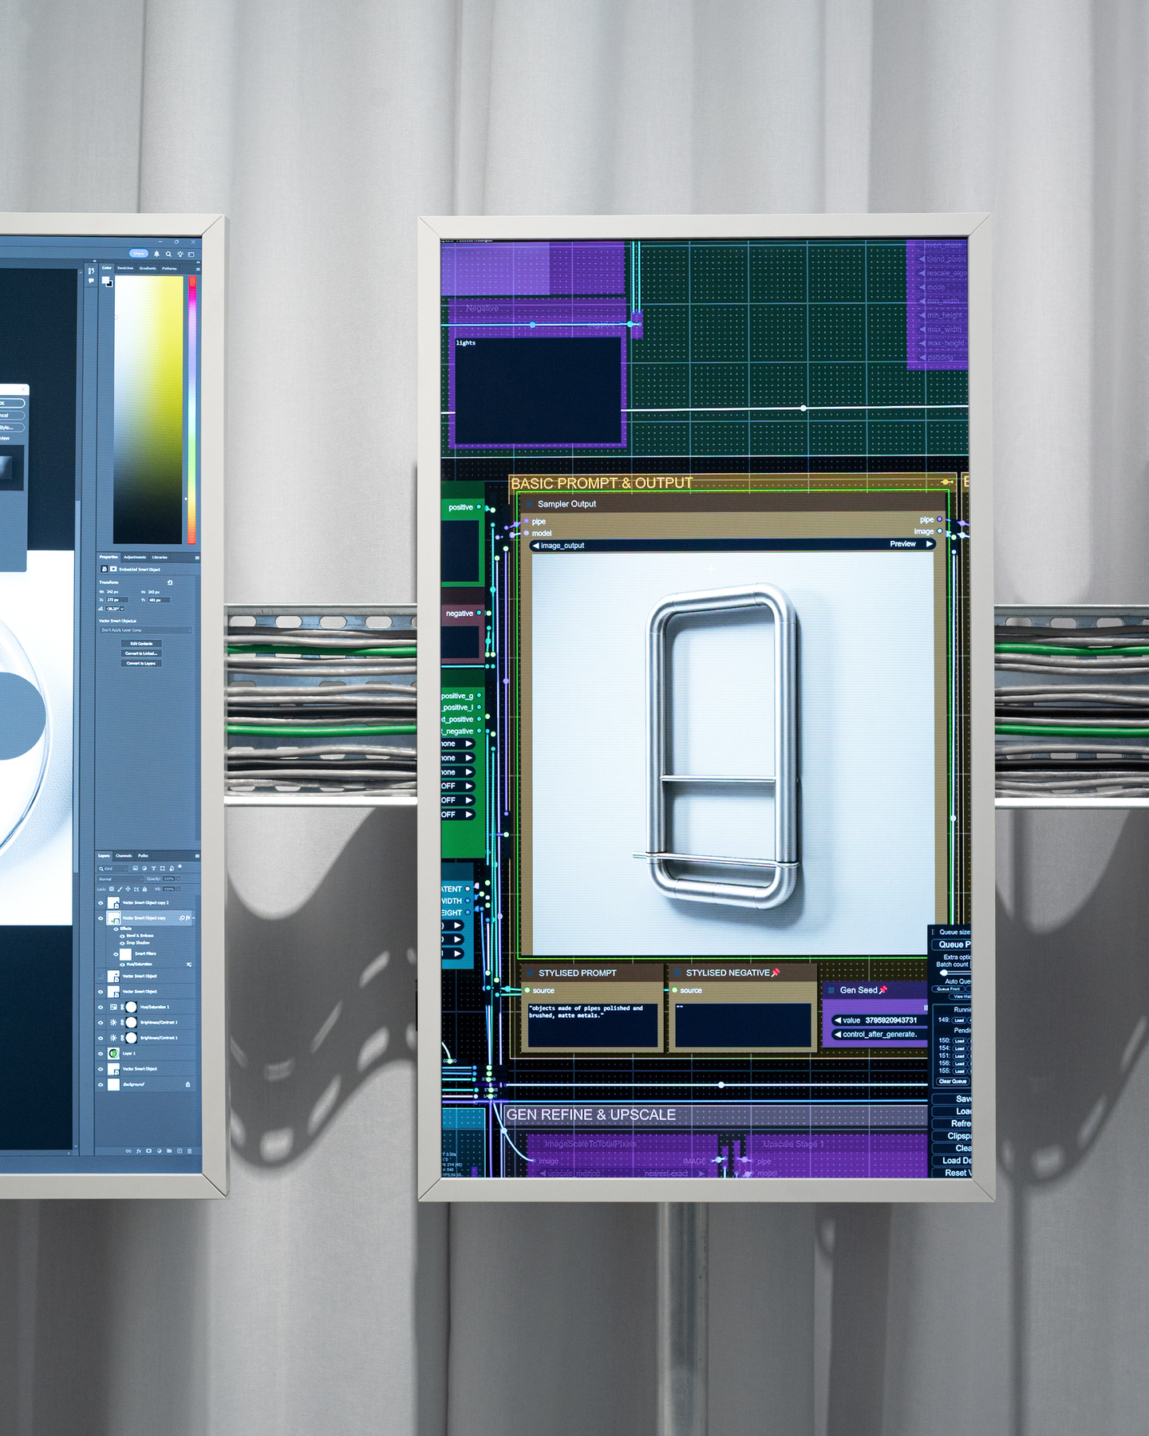The width and height of the screenshot is (1149, 1436).
Task: Collapse effects arrow on Vector Smart Object copy
Action: click(x=194, y=918)
